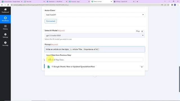Click the password key icon in address bar
180x101 pixels.
[x=162, y=5]
